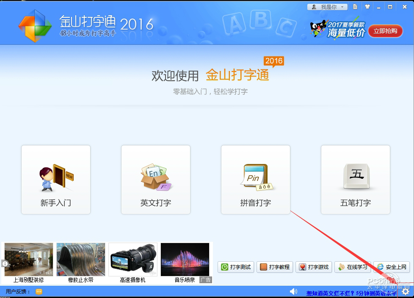The height and width of the screenshot is (298, 414).
Task: Click the 广告 ad label
Action: (205, 280)
